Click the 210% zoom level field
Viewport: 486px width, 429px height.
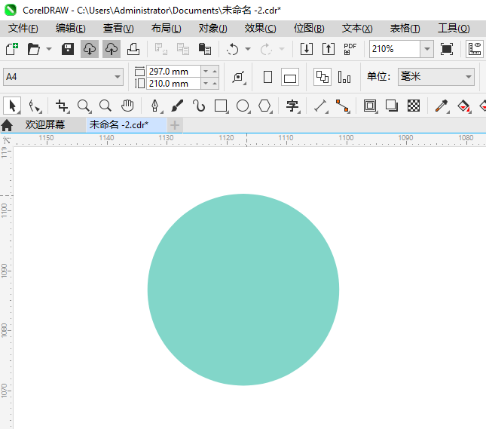coord(395,49)
